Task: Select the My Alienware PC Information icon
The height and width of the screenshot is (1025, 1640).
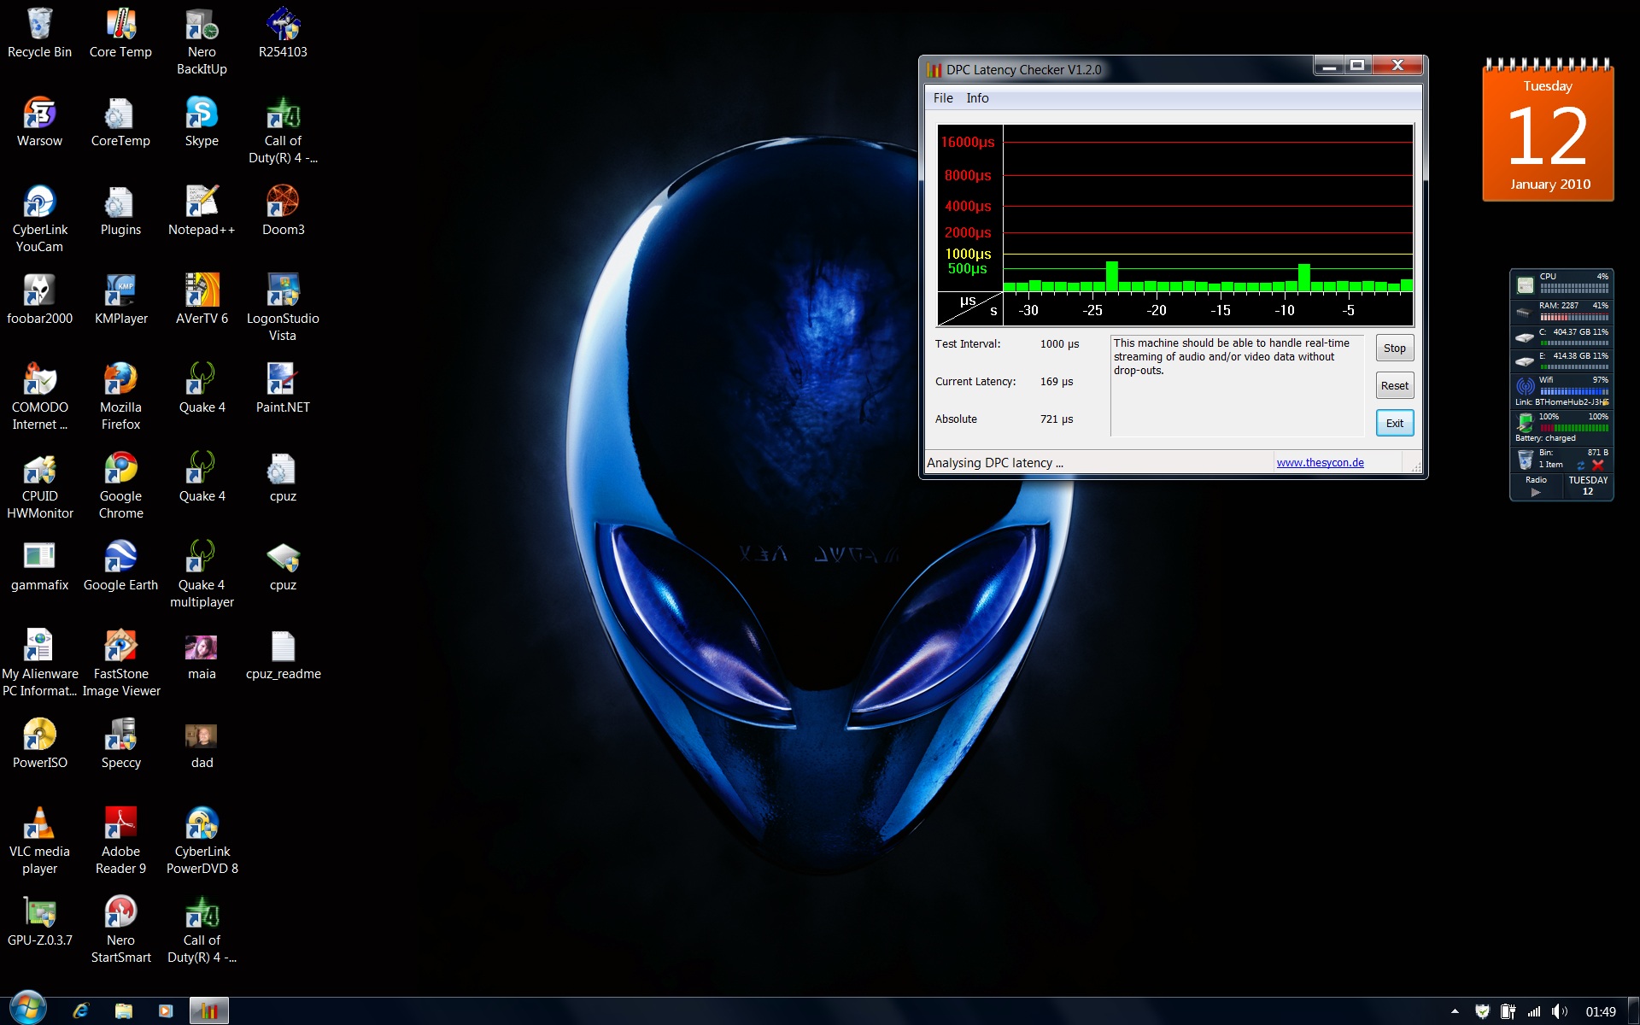Action: coord(39,665)
